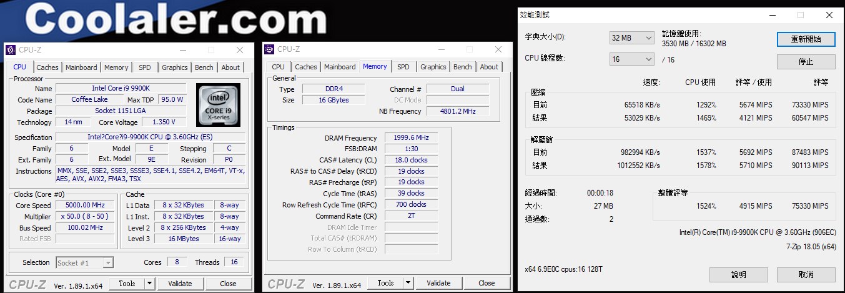Click the Code Name field Coffee Lake
This screenshot has width=845, height=293.
tap(89, 100)
